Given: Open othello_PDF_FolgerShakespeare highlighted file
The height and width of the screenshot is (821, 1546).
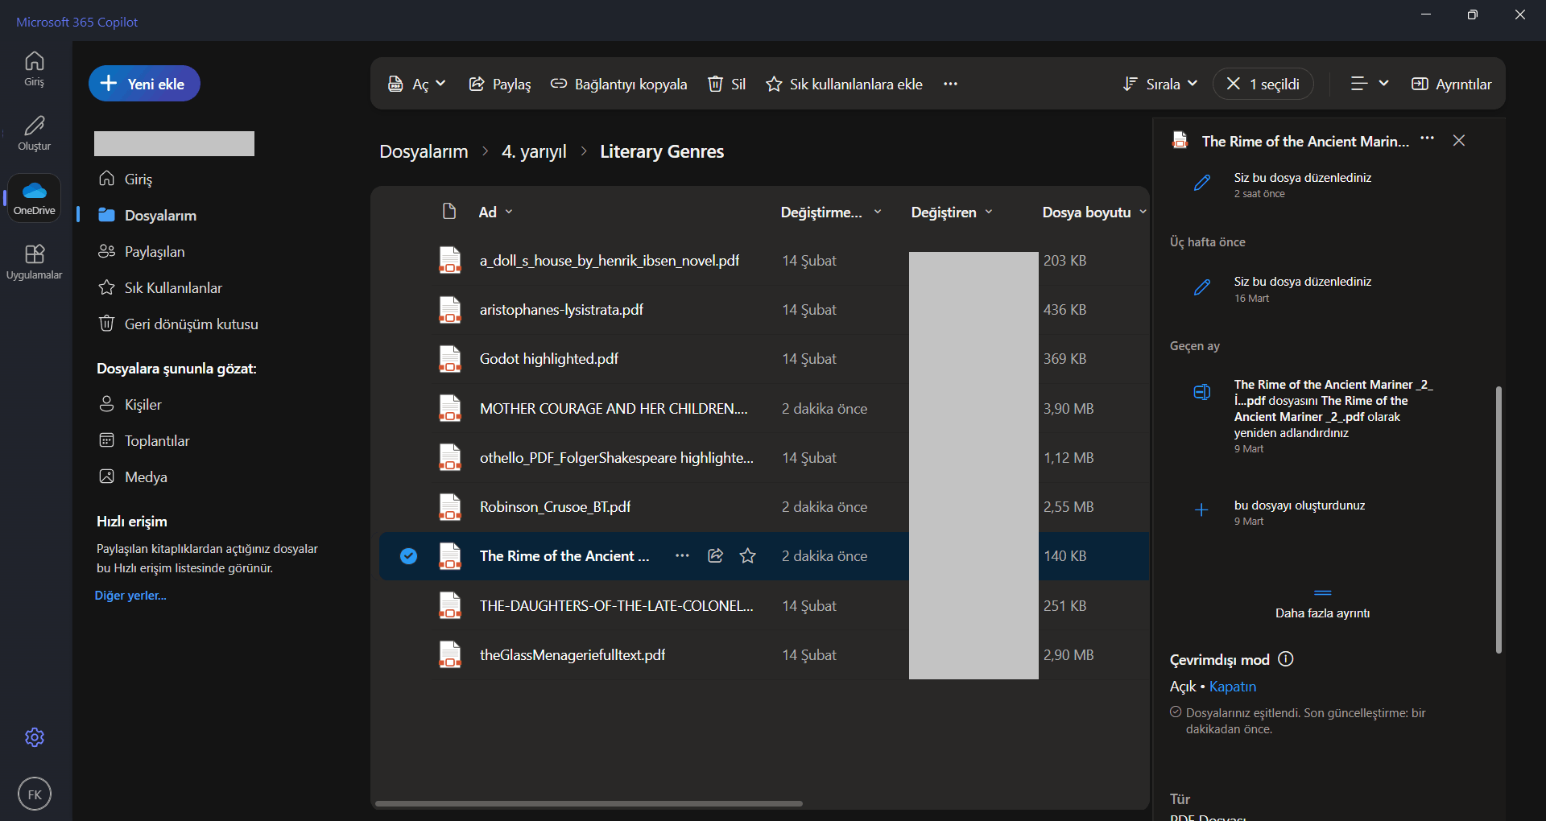Looking at the screenshot, I should [617, 458].
